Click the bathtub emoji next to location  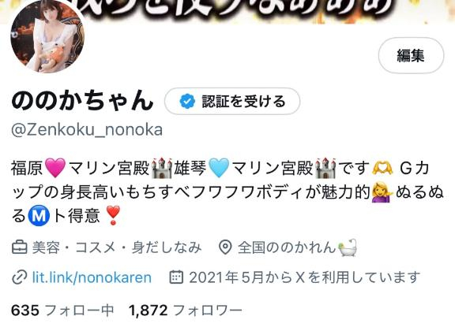click(348, 247)
